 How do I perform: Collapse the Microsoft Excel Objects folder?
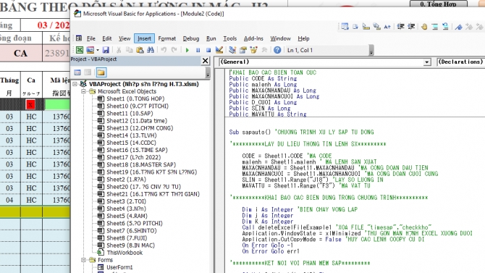tap(83, 91)
